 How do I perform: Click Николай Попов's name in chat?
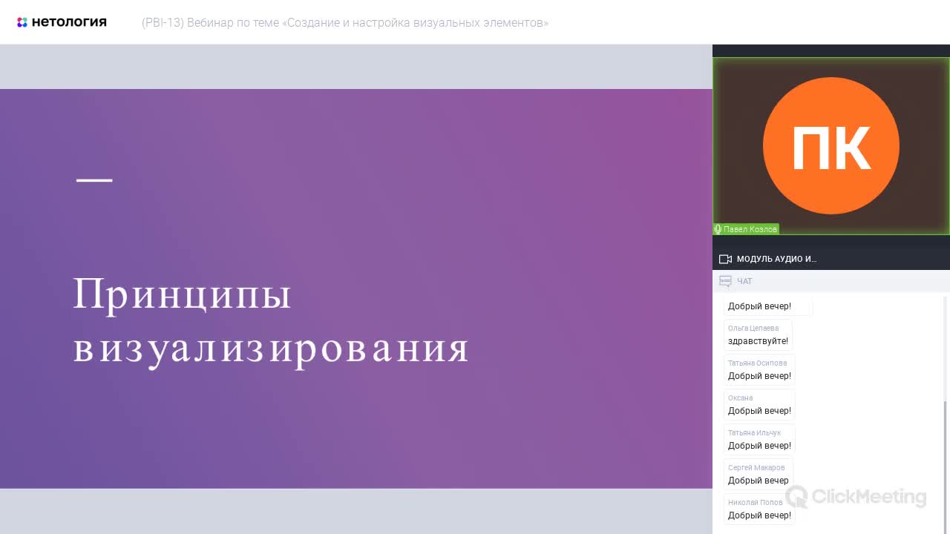click(755, 503)
